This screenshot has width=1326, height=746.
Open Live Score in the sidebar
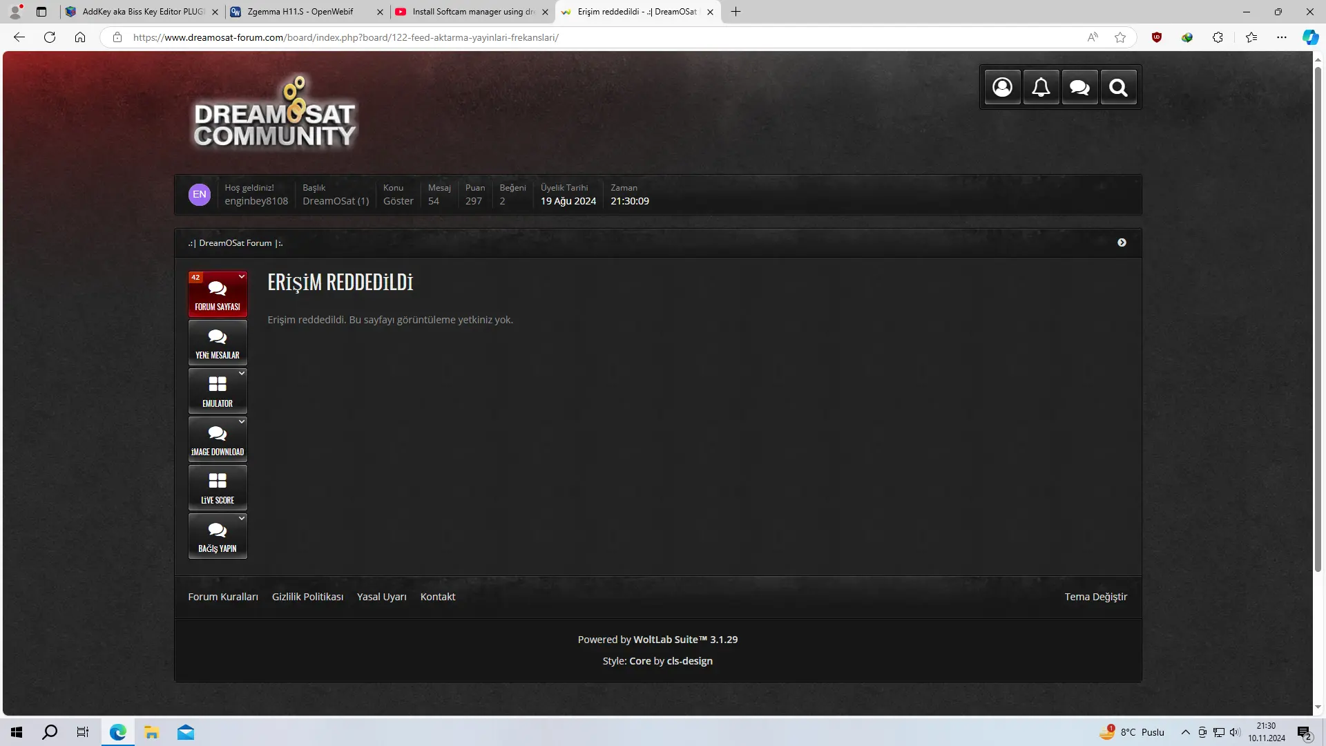coord(218,488)
